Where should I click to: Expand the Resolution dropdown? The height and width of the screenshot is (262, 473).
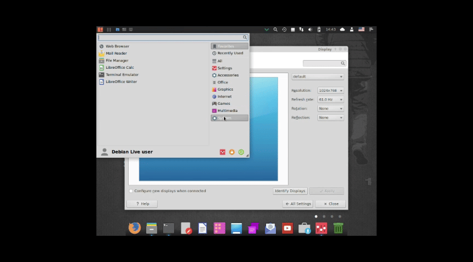click(x=331, y=91)
